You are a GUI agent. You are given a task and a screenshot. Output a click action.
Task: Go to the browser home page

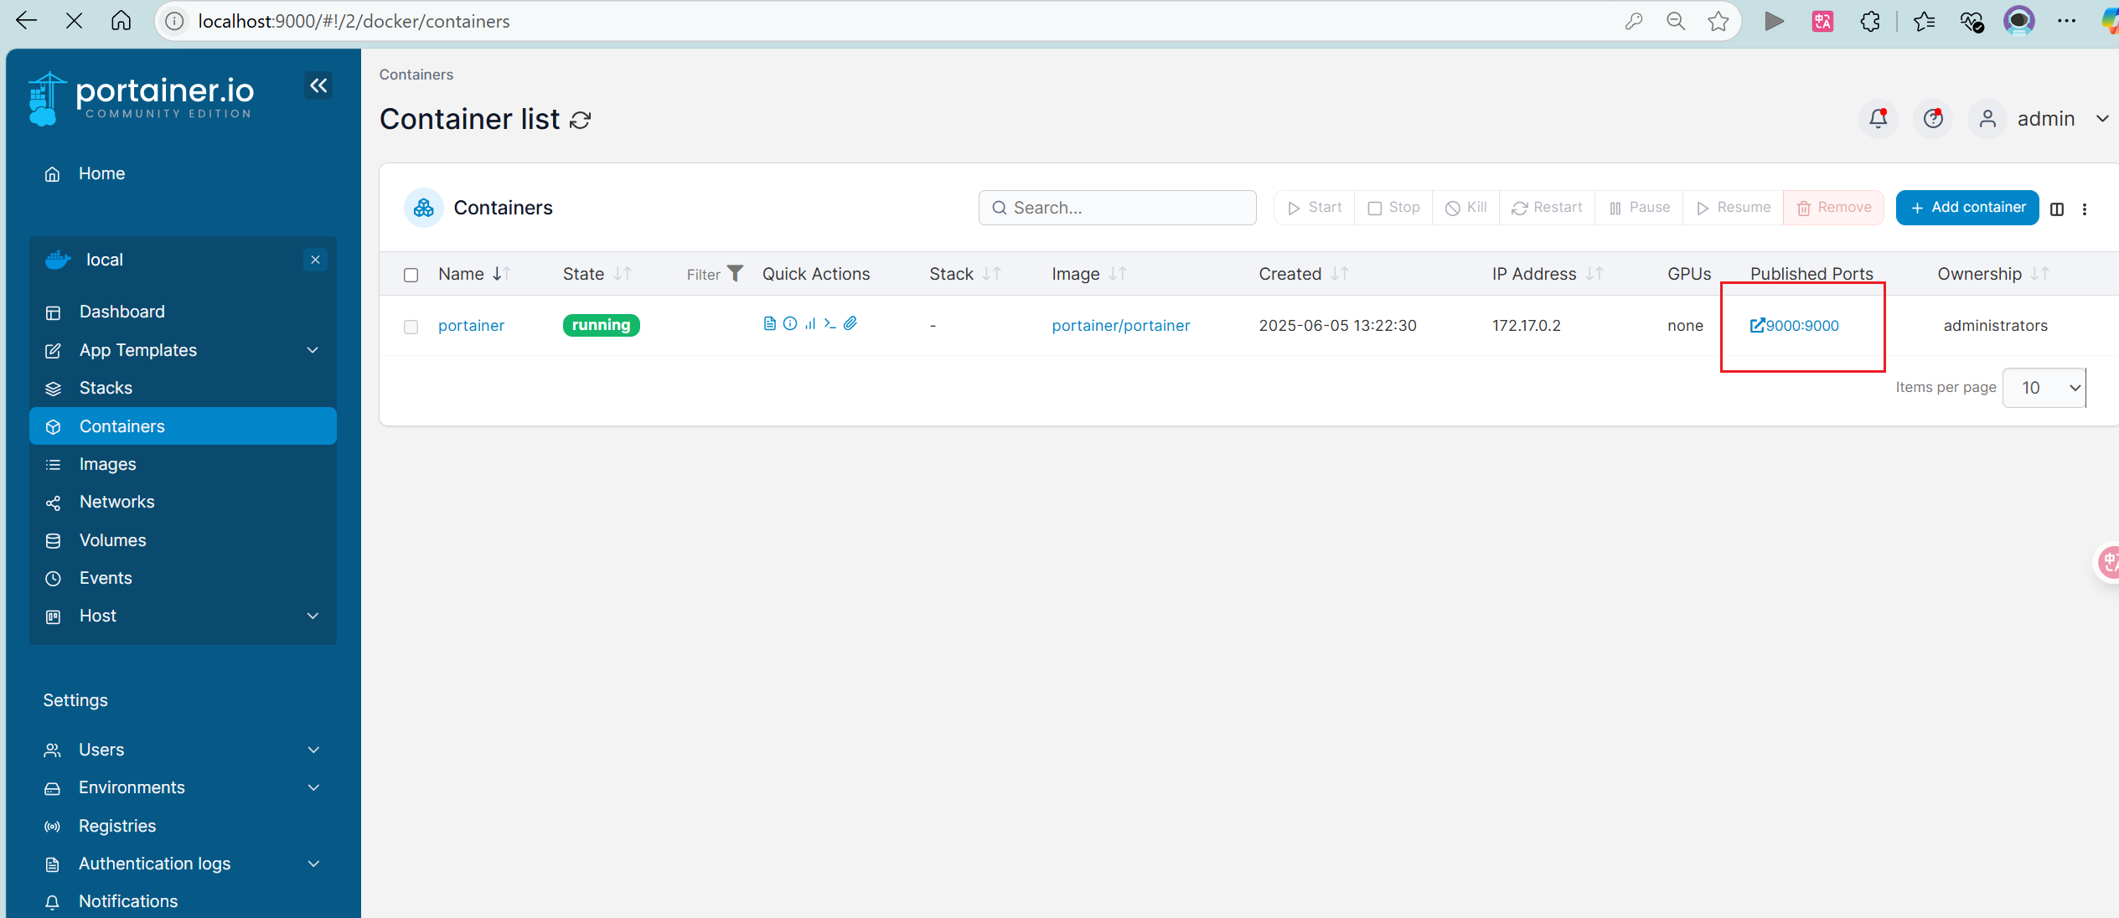(121, 21)
